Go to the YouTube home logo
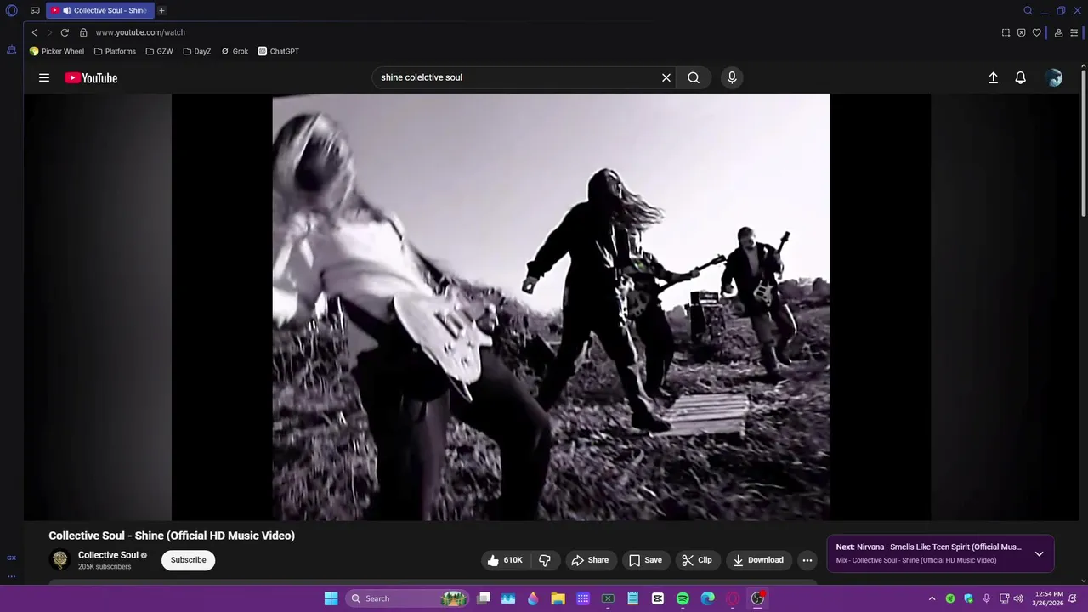 pyautogui.click(x=91, y=77)
